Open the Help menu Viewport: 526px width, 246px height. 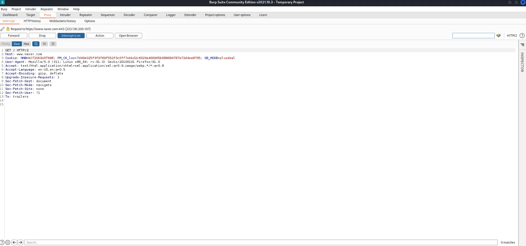[76, 9]
